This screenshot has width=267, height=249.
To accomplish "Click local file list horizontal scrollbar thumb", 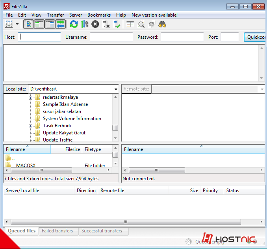I will point(41,170).
